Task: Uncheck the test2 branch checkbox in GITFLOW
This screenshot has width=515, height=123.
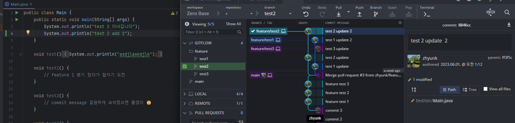Action: tap(184, 66)
